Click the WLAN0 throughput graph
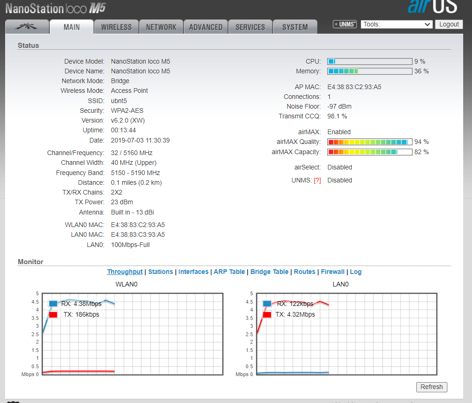Viewport: 472px width, 403px height. [132, 334]
